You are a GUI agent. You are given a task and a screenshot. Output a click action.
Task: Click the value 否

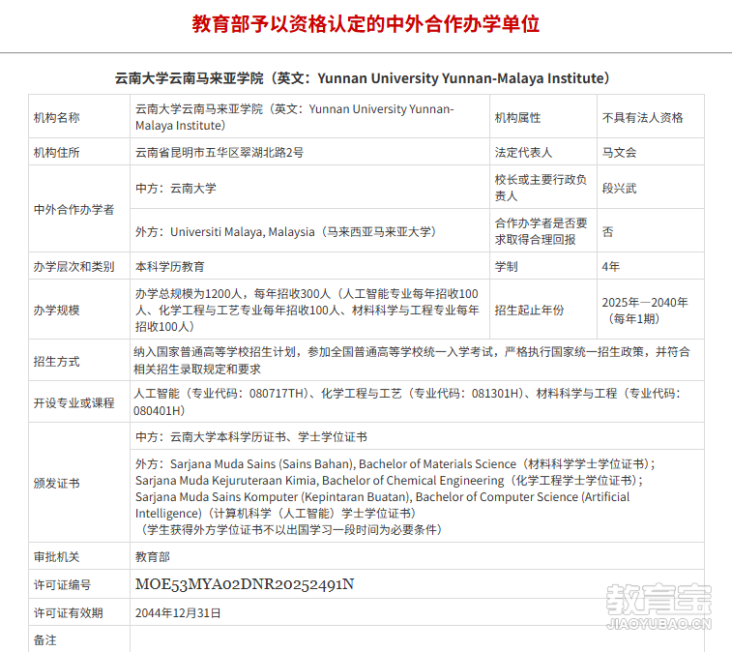pyautogui.click(x=607, y=231)
